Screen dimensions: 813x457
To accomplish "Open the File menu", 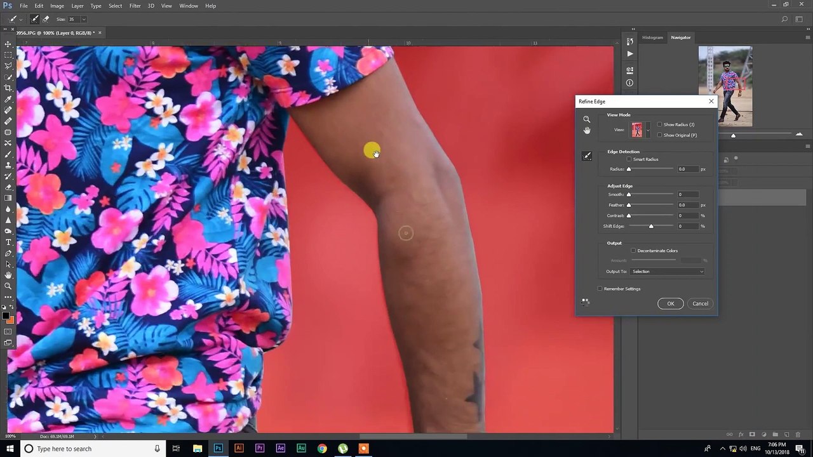I will coord(24,6).
